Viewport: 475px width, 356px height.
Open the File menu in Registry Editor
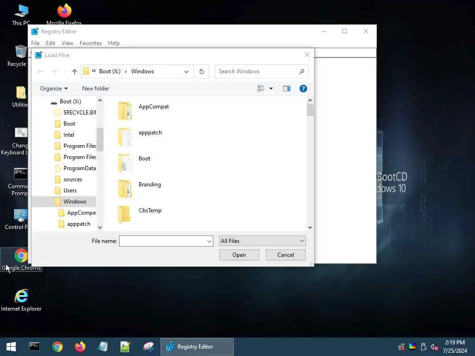point(35,43)
